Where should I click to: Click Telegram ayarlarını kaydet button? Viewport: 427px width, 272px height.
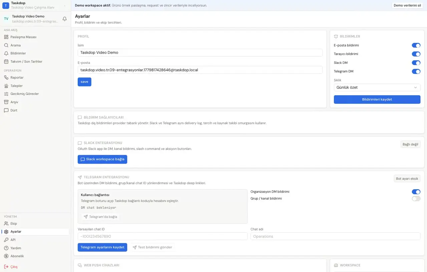click(x=102, y=247)
